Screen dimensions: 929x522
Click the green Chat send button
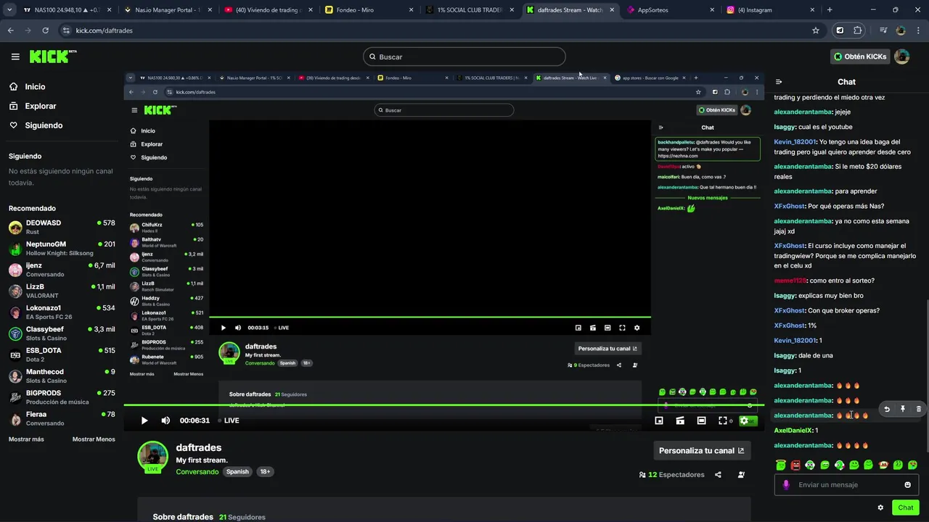905,507
